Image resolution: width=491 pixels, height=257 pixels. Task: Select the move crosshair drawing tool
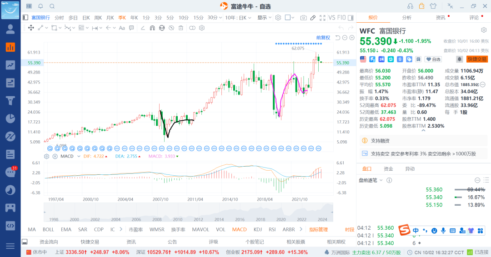pos(31,28)
